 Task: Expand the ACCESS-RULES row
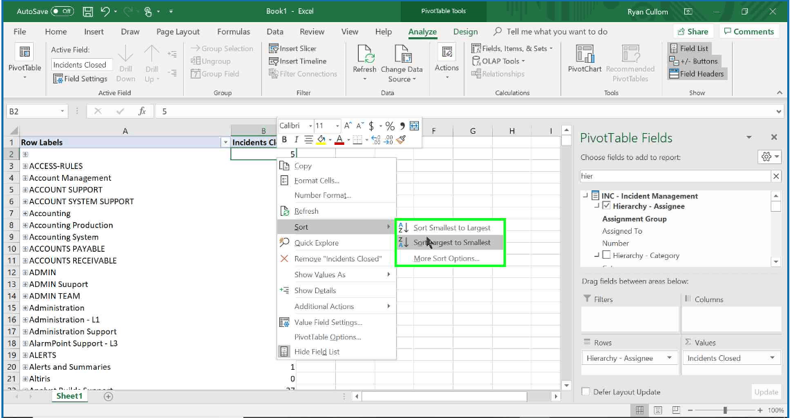point(25,166)
